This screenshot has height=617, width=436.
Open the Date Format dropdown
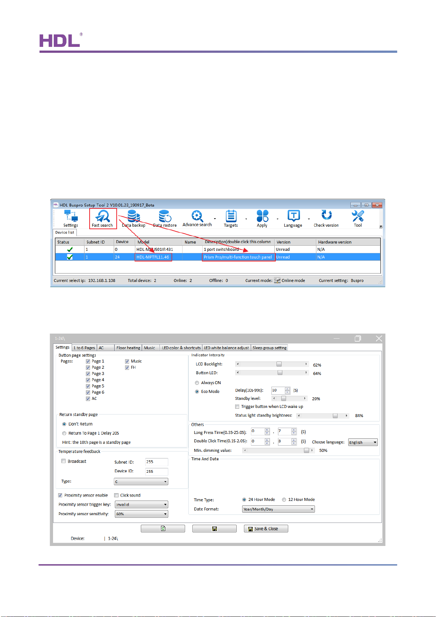click(x=278, y=509)
